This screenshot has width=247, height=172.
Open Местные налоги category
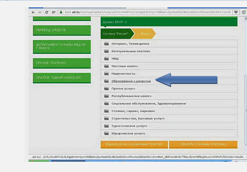pyautogui.click(x=125, y=66)
